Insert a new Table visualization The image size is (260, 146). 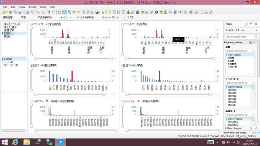[114, 12]
